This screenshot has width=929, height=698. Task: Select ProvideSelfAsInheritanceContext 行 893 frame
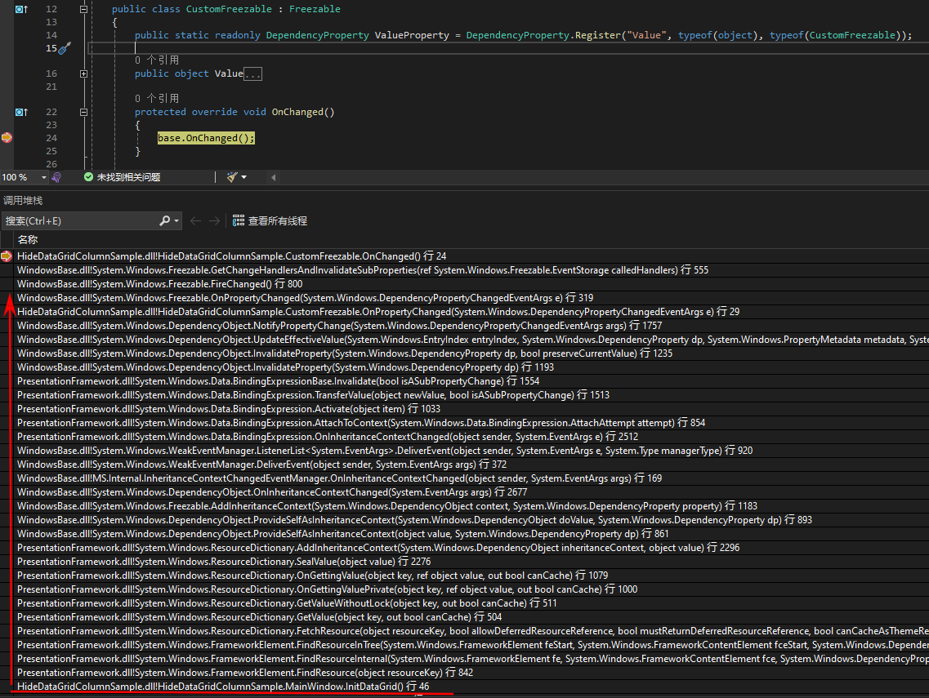tap(415, 520)
